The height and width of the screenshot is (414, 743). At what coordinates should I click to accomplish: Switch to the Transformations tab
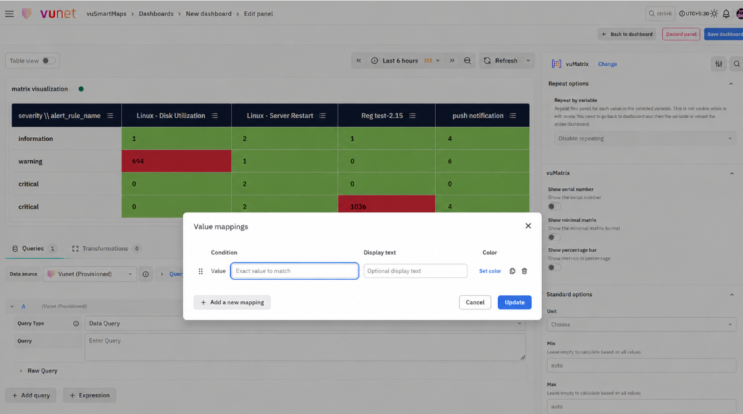tap(106, 248)
